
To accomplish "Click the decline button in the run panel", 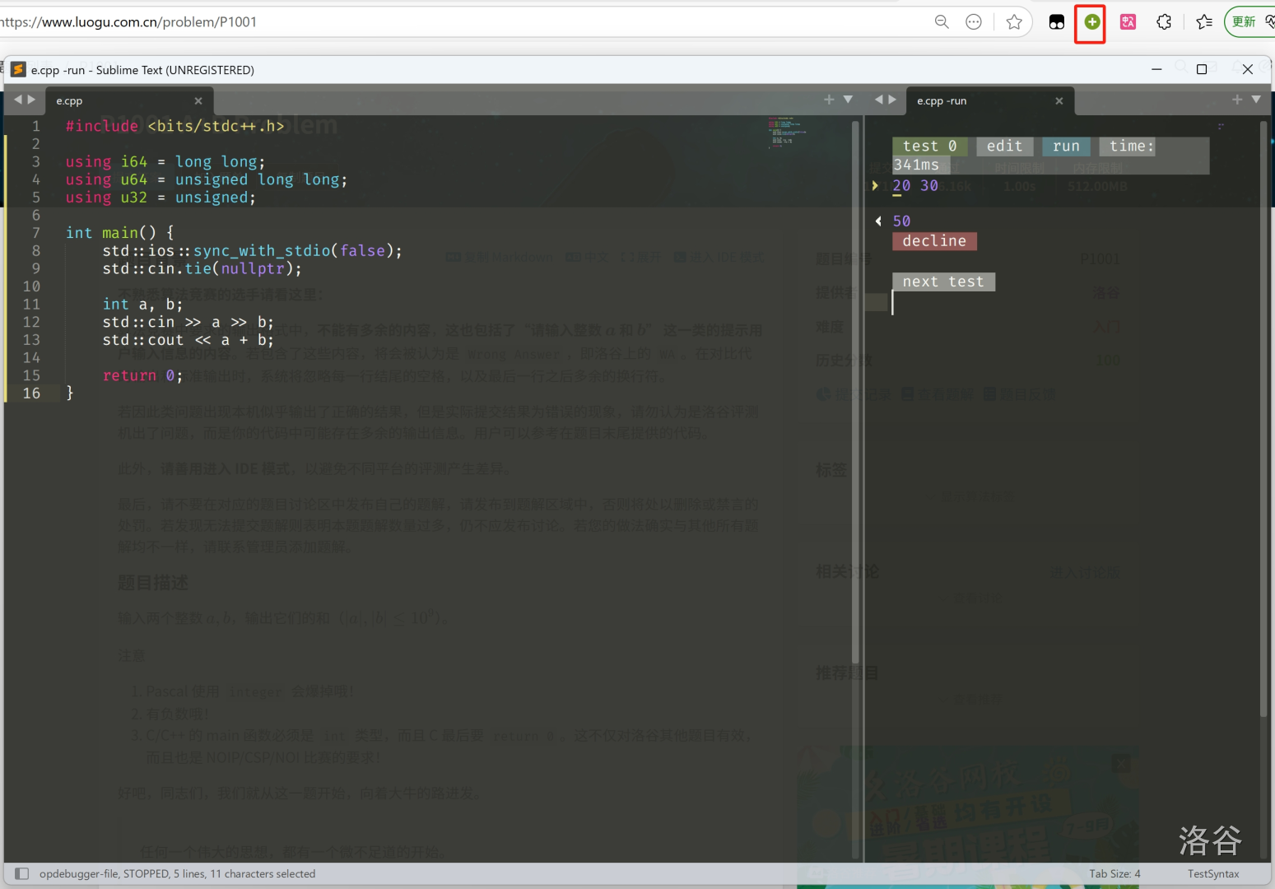I will point(934,241).
